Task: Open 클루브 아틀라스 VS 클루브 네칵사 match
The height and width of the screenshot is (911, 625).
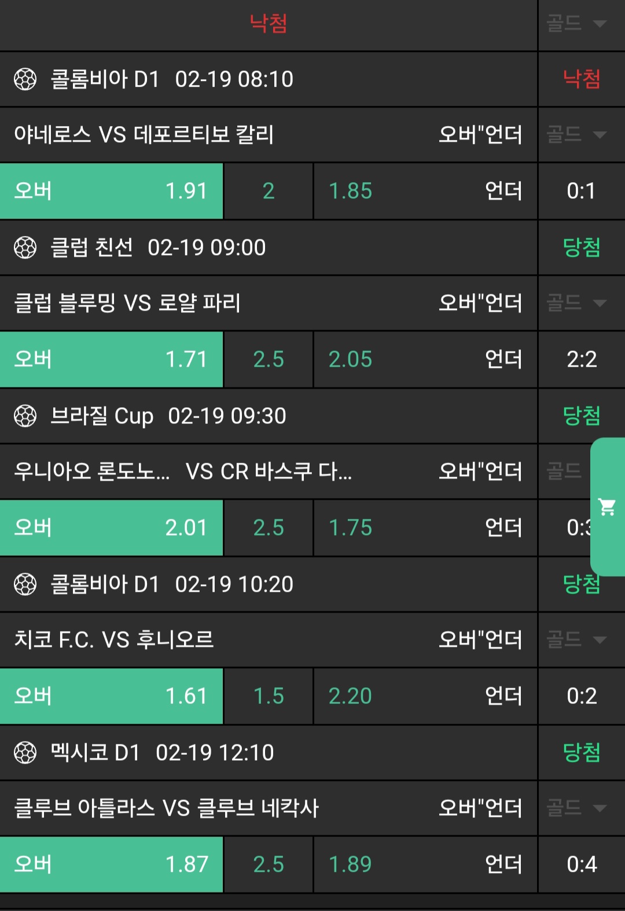Action: (167, 808)
